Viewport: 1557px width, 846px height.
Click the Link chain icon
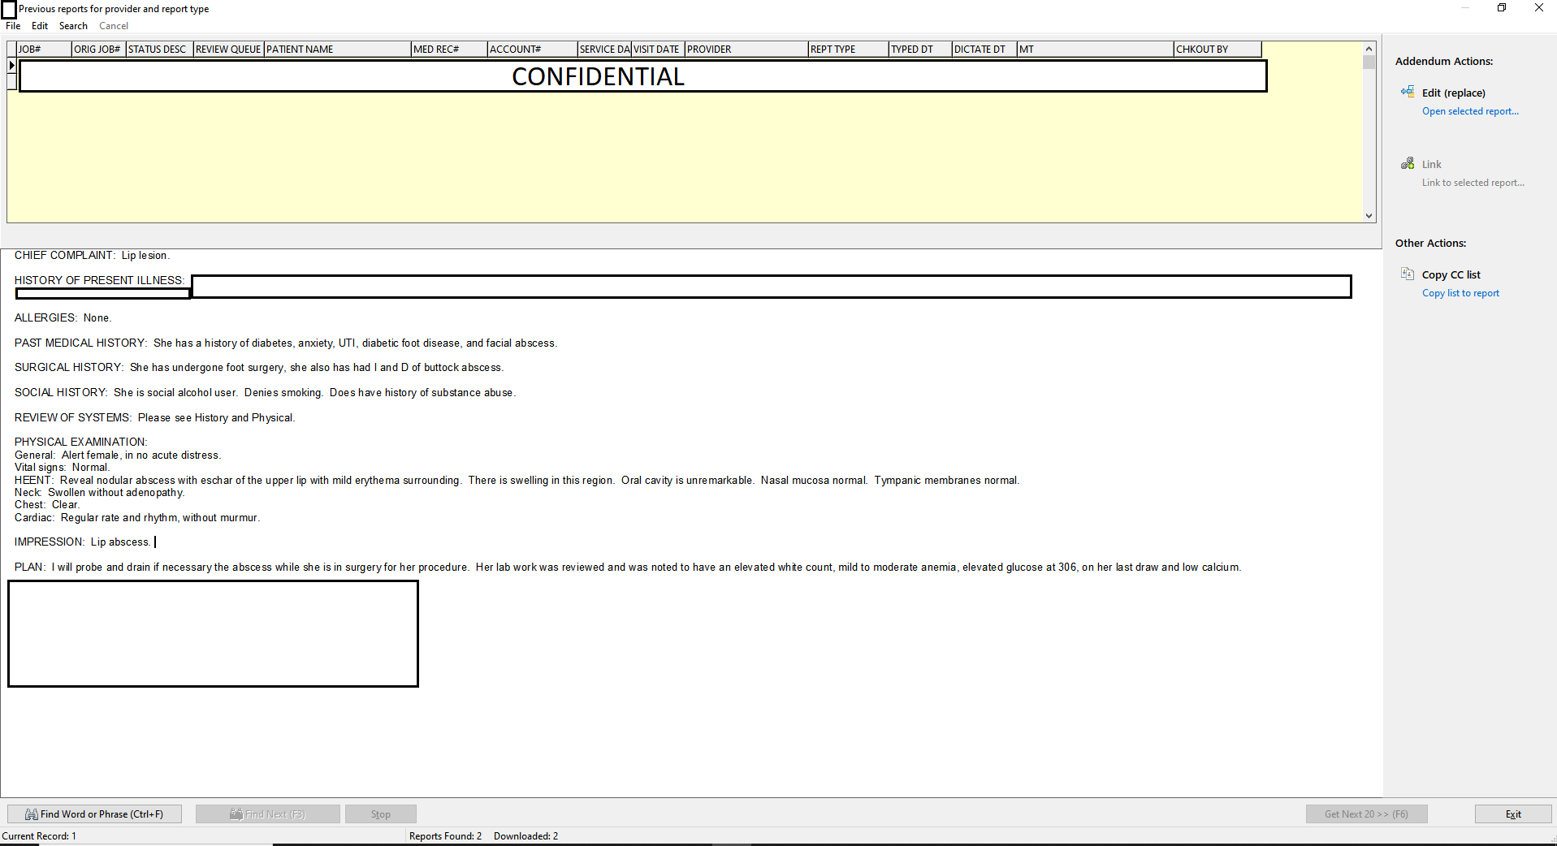coord(1408,163)
